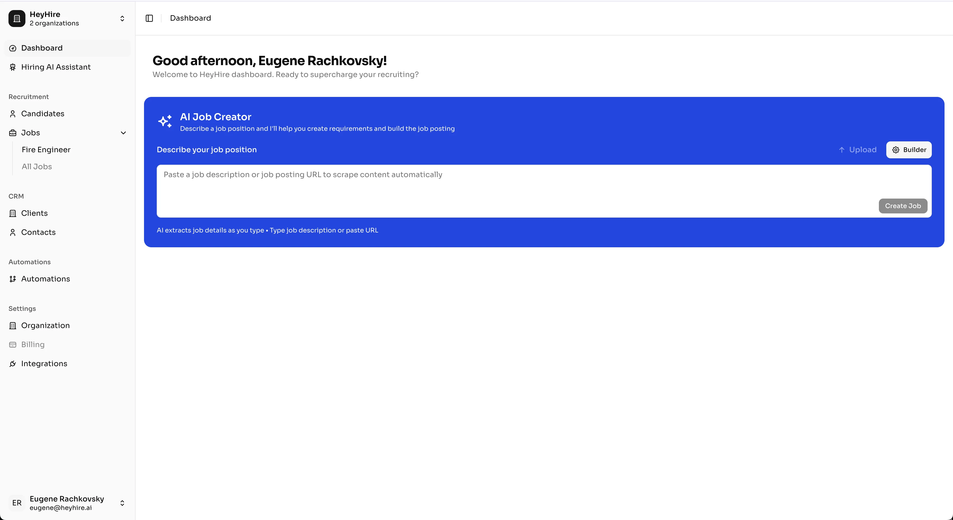Select Fire Engineer under Jobs

(x=46, y=150)
